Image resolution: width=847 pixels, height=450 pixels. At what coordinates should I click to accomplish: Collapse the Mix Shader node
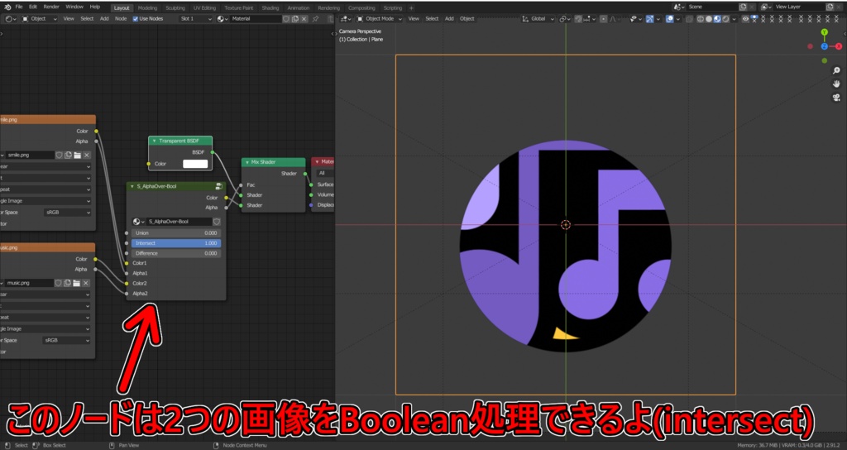click(x=246, y=162)
